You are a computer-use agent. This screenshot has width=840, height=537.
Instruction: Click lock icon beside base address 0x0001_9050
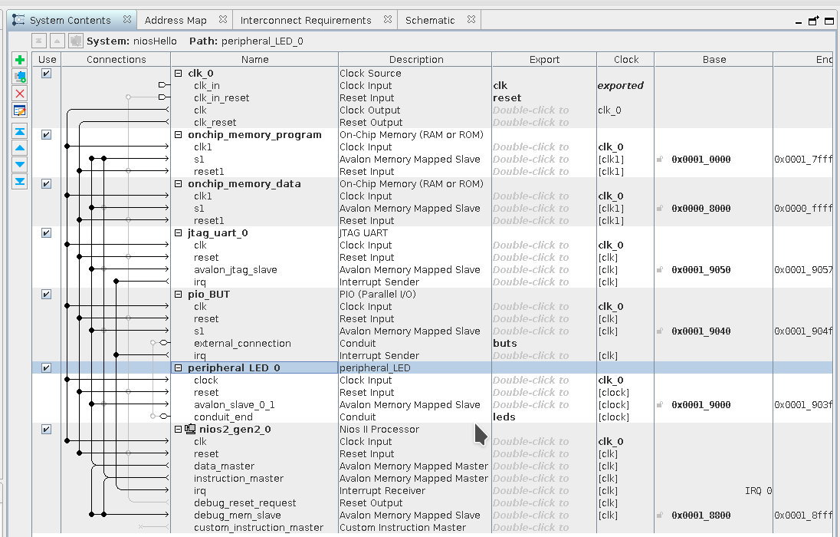[x=659, y=270]
